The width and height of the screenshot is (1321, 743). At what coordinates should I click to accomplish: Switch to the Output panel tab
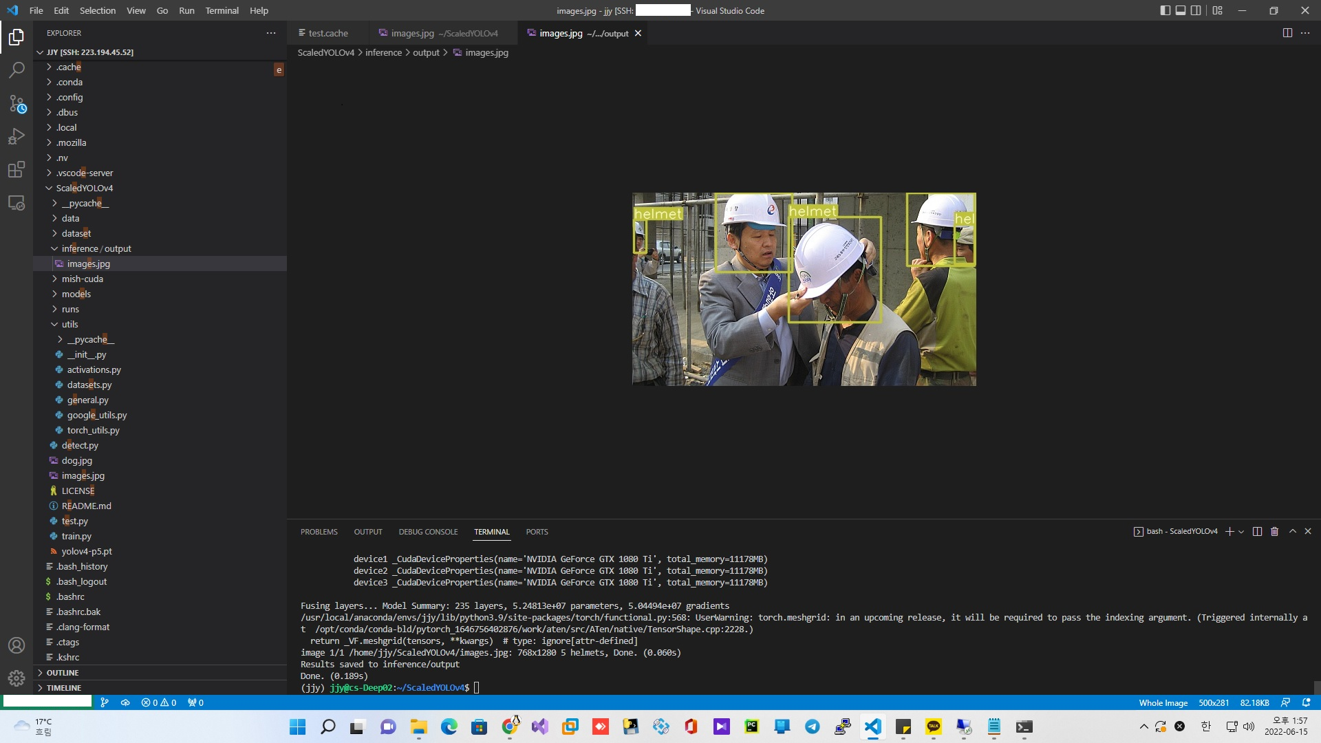click(368, 532)
